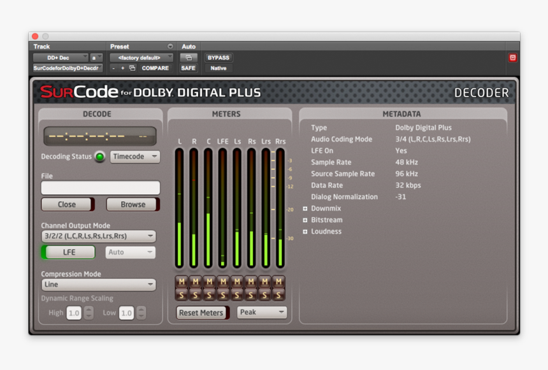Click the Dynamic Range Low value field
This screenshot has height=370, width=548.
coord(126,313)
